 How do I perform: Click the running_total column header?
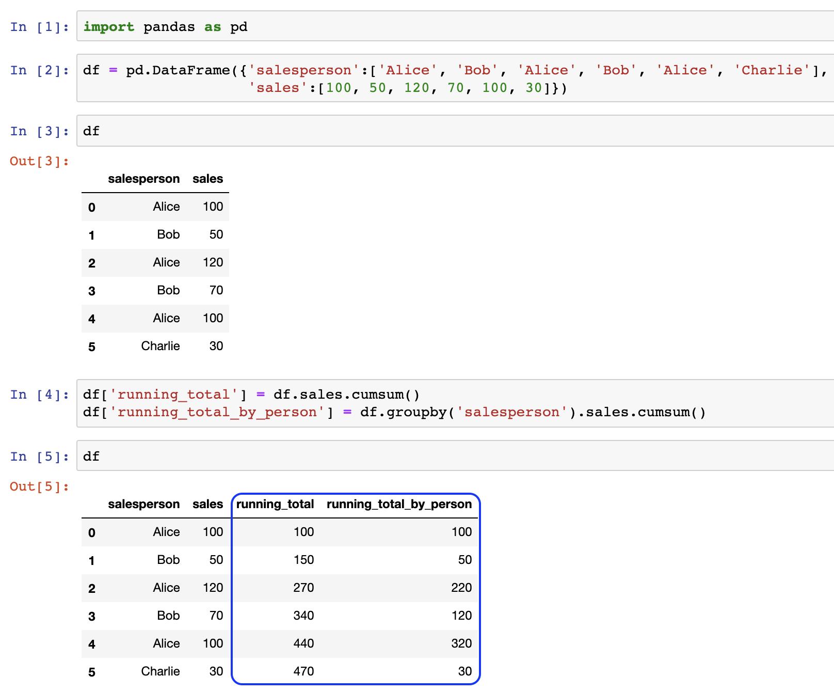[x=275, y=504]
